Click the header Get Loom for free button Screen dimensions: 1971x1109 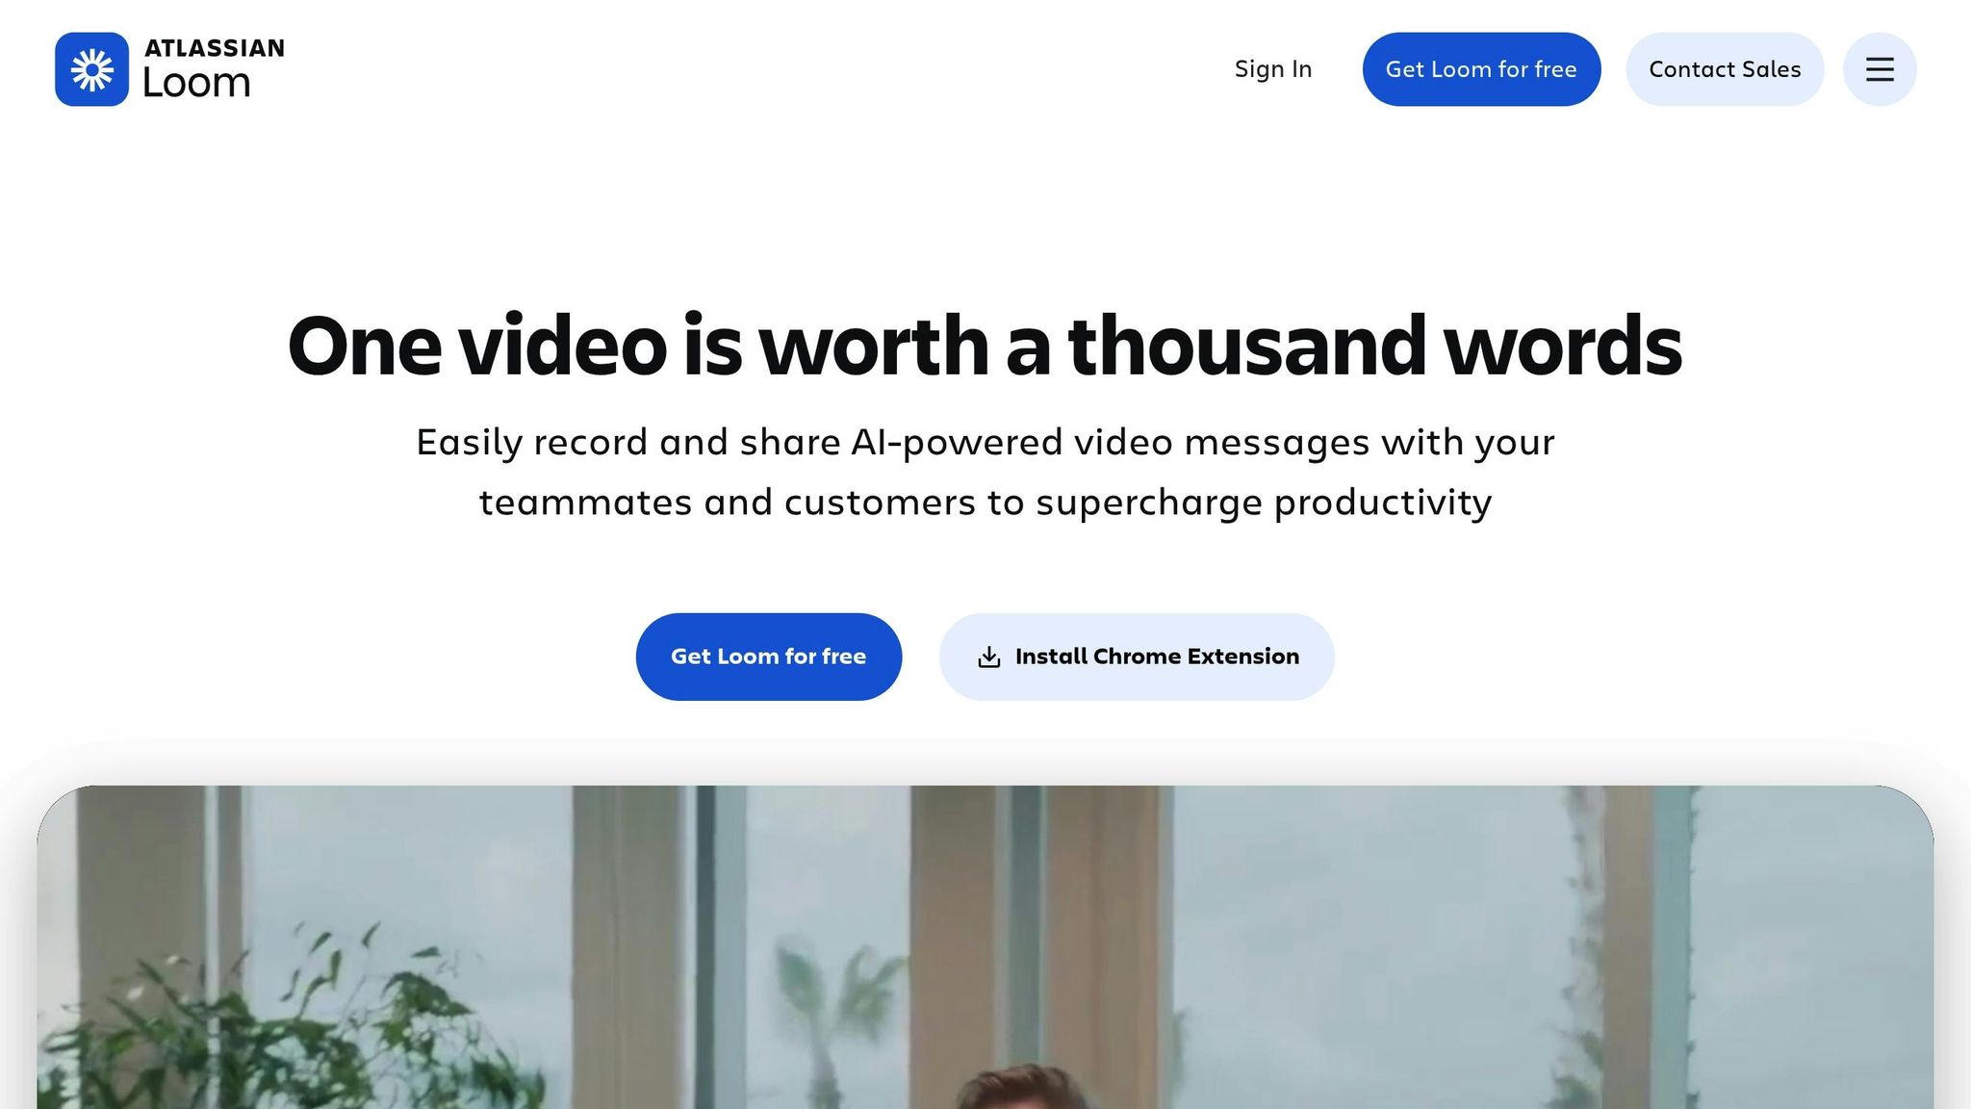click(1481, 69)
